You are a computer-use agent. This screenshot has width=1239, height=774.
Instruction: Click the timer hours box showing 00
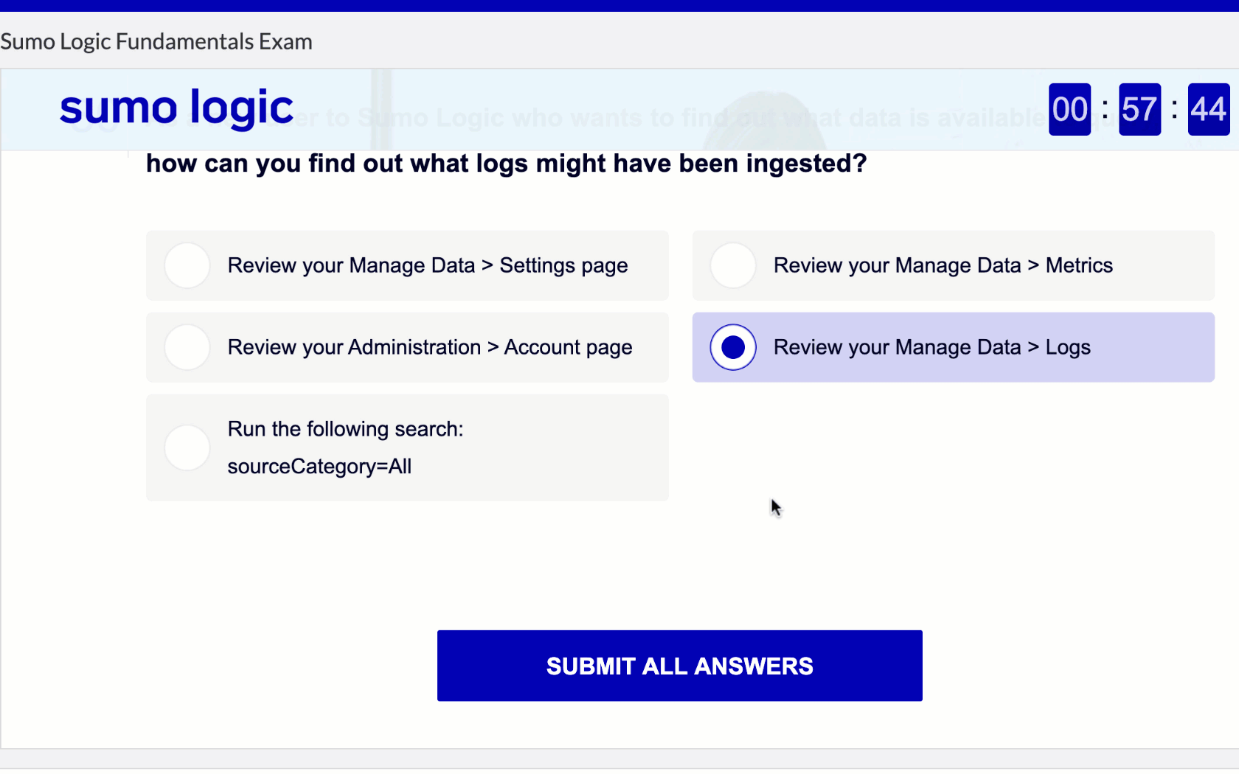click(x=1069, y=110)
